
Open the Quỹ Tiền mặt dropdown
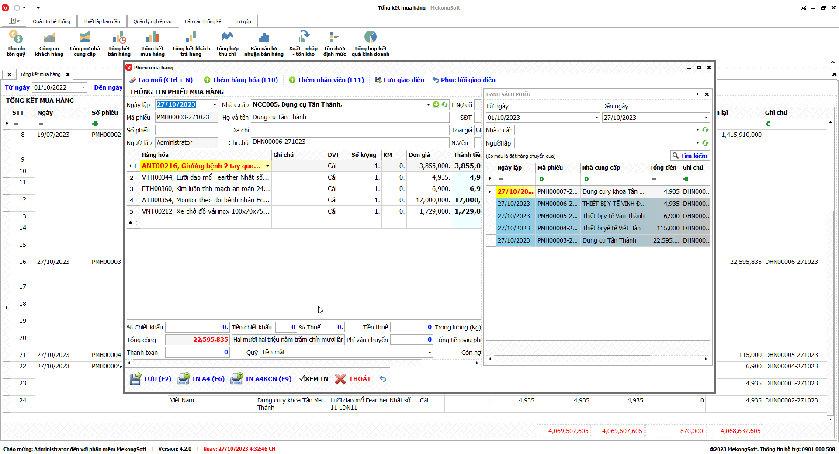point(429,353)
